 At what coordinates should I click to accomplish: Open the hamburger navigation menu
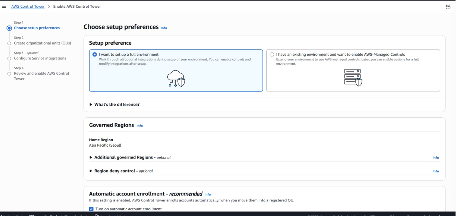coord(4,6)
